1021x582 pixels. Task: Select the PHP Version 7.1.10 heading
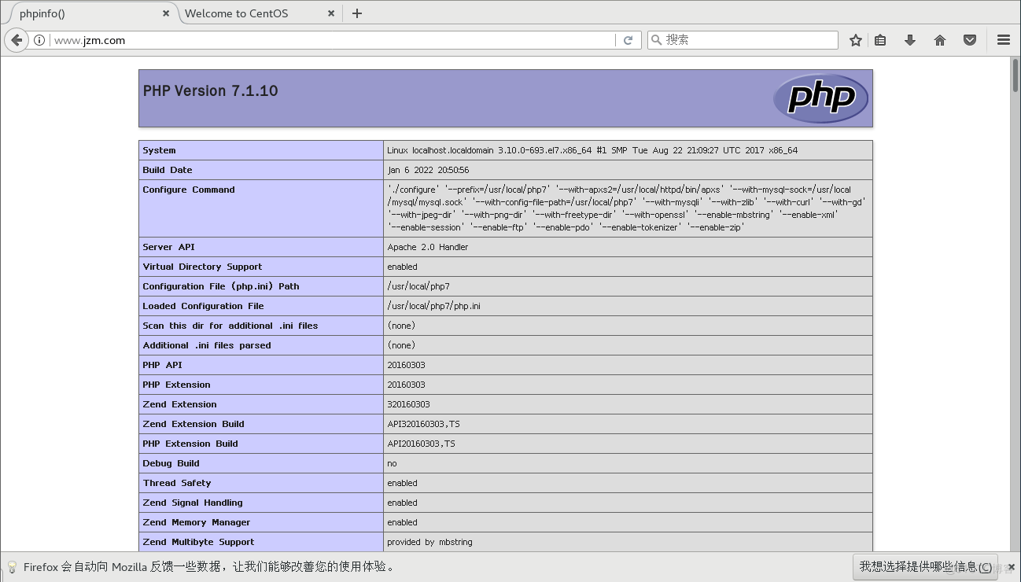(x=210, y=91)
